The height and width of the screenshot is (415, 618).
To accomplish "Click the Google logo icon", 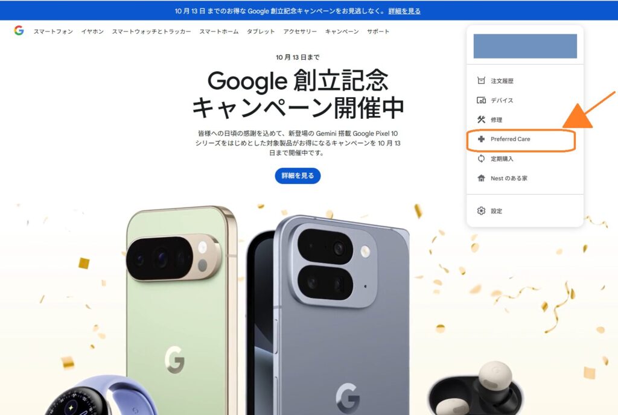I will 19,31.
